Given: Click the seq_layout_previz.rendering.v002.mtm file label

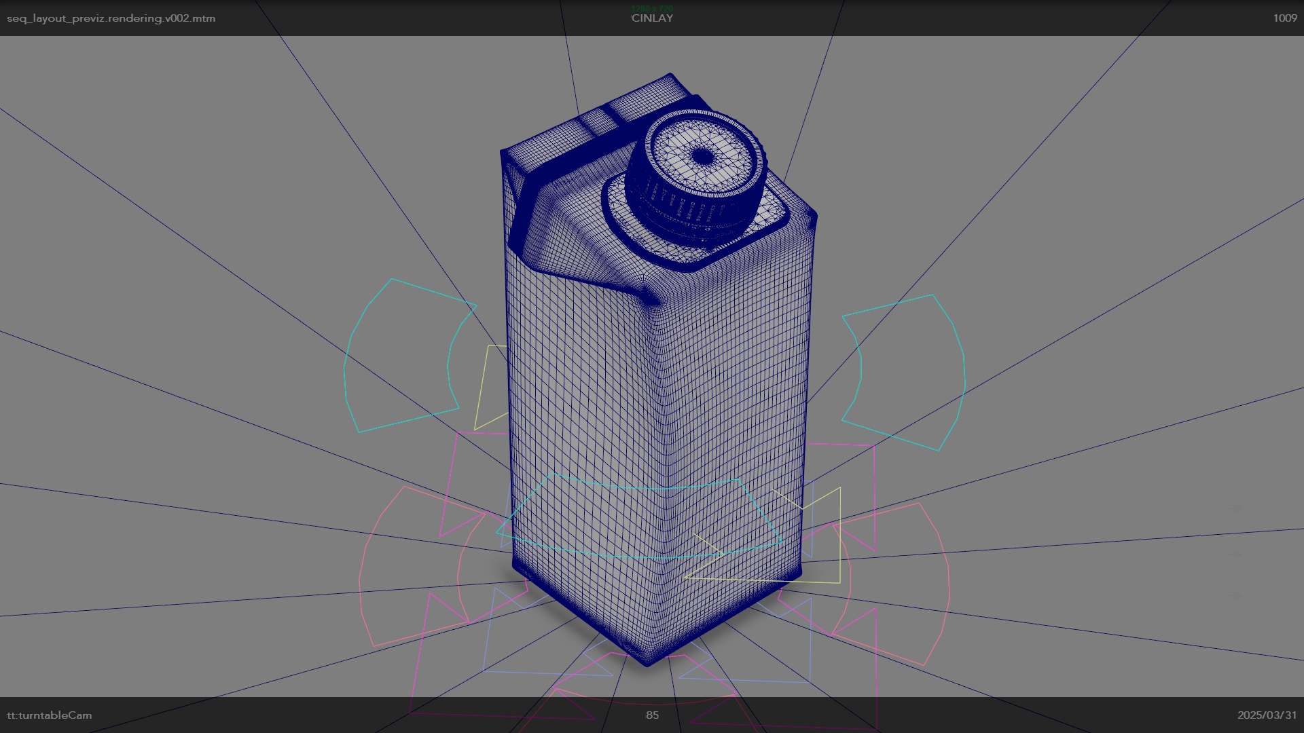Looking at the screenshot, I should pos(111,18).
